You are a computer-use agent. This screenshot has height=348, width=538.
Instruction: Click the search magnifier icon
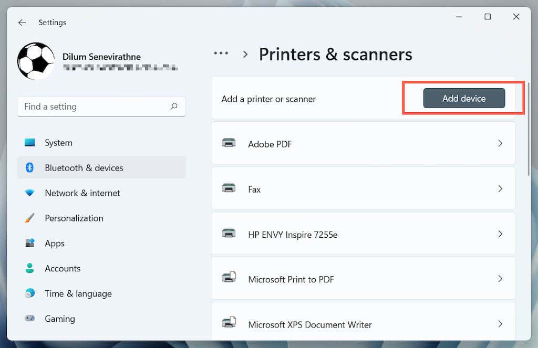point(174,106)
